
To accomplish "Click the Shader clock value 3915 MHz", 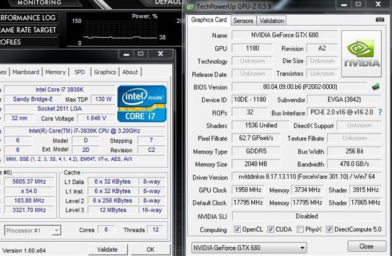I will (365, 190).
